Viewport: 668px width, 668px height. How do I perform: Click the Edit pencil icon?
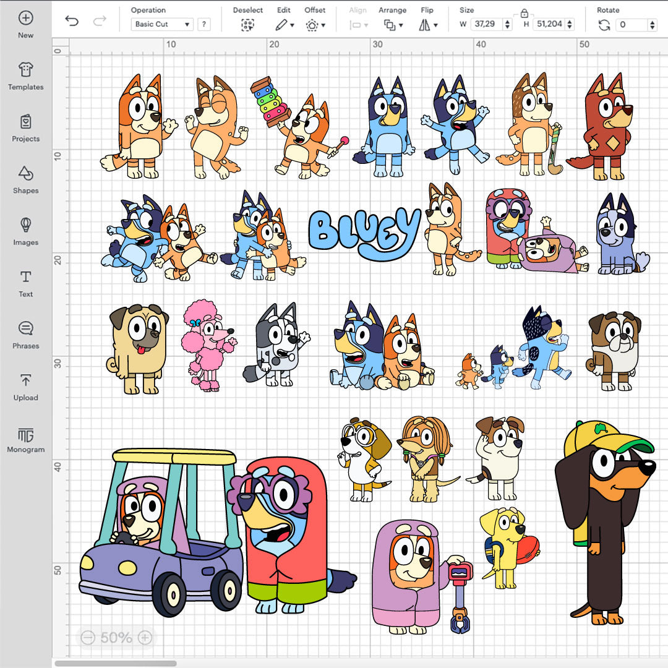click(281, 25)
